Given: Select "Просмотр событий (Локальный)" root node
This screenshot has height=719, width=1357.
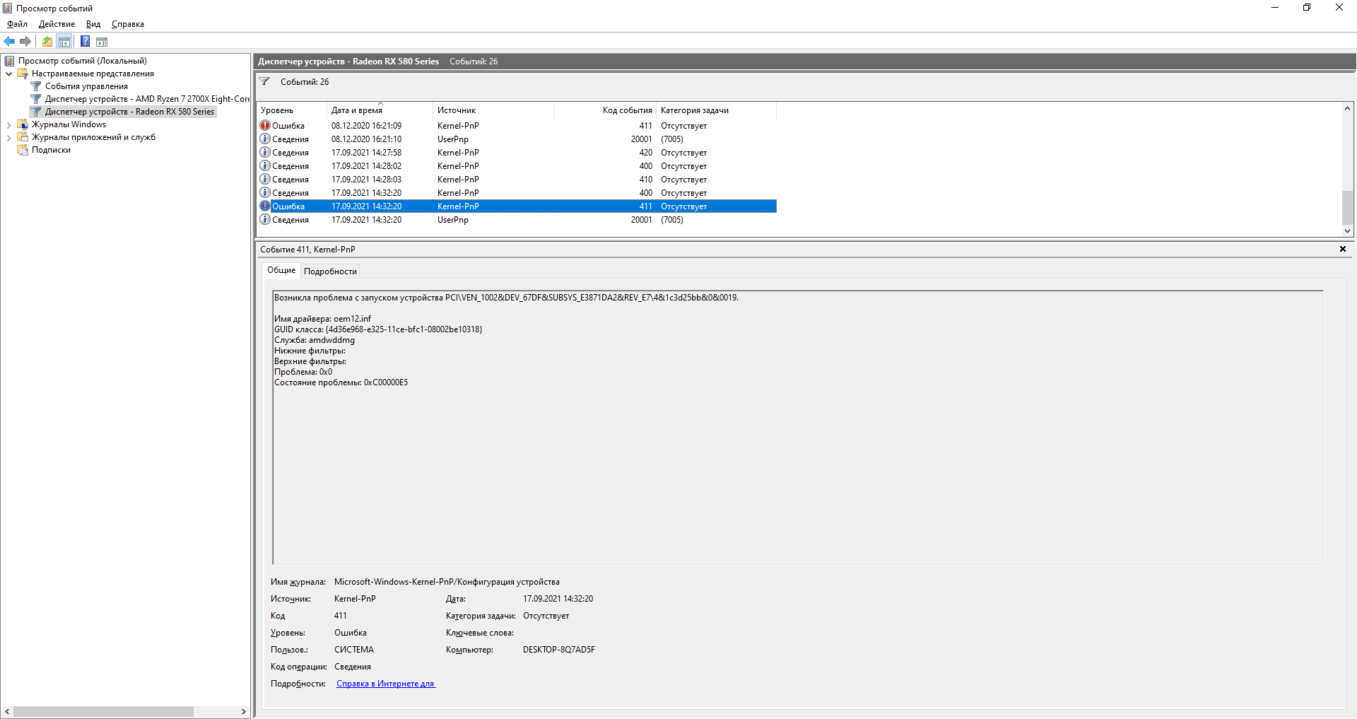Looking at the screenshot, I should click(x=83, y=61).
